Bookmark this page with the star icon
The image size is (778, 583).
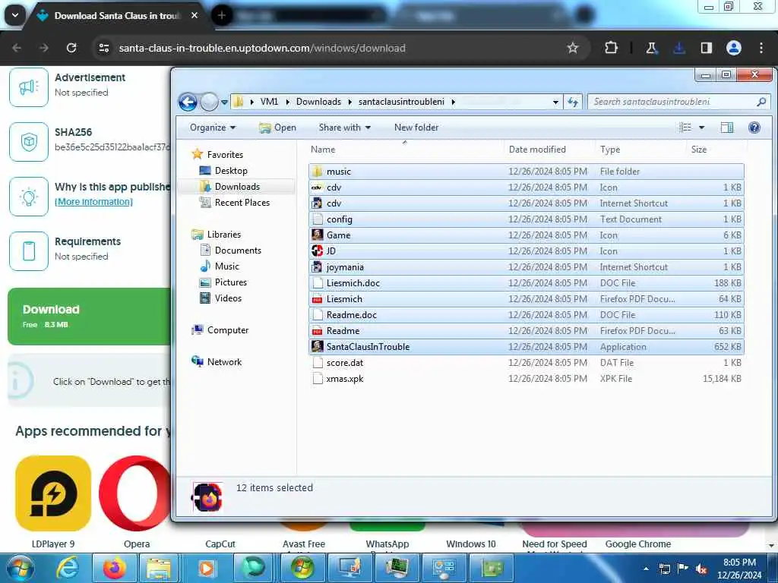point(573,48)
